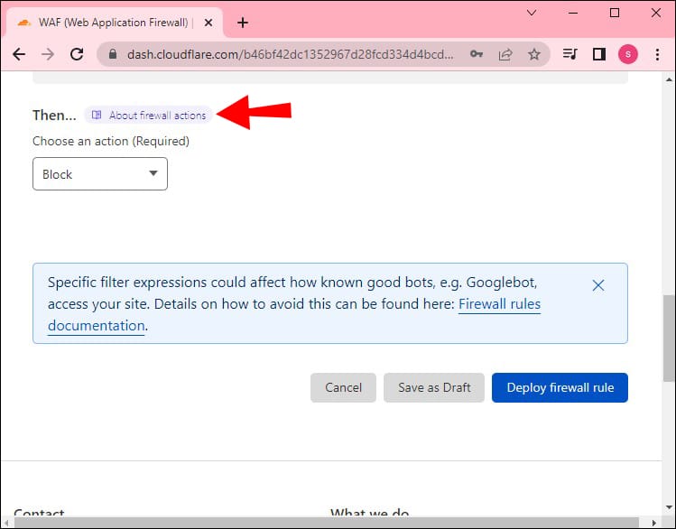Open a new browser tab
This screenshot has height=529, width=676.
(242, 23)
